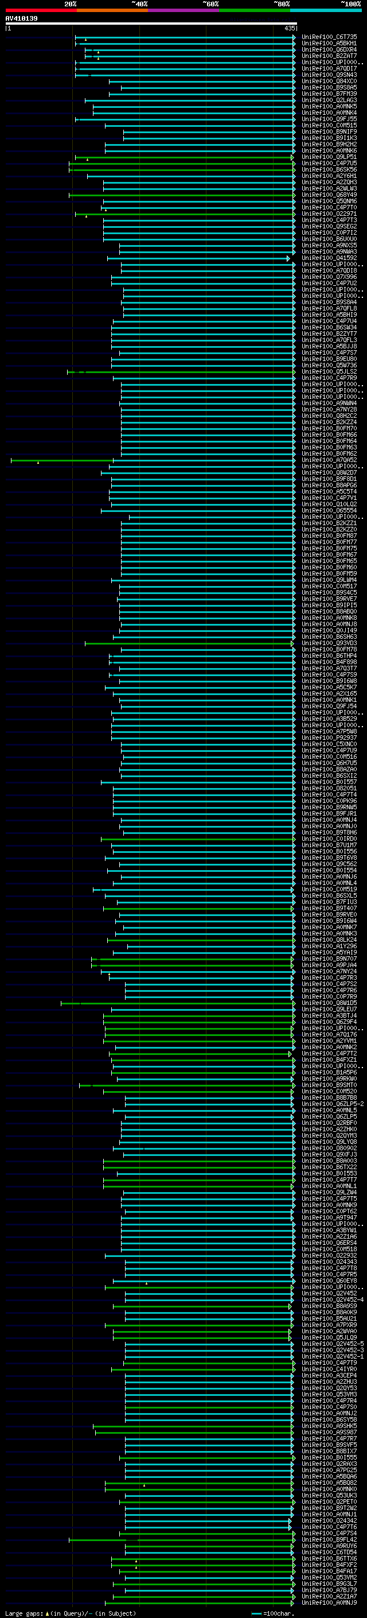This screenshot has width=367, height=1618.
Task: Click label UniRef100_A0MNJ9
Action: (329, 1603)
